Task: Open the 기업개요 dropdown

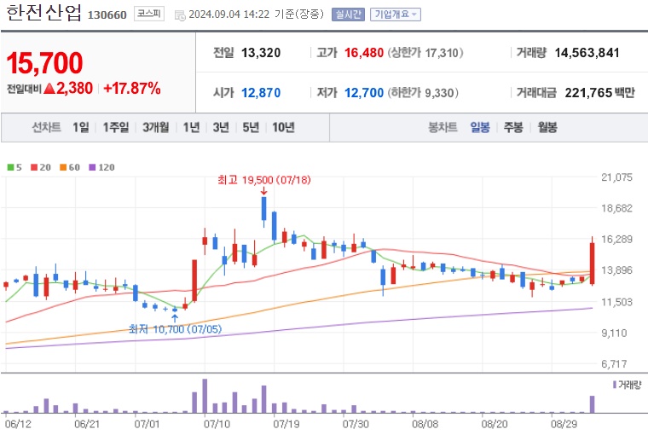Action: [x=396, y=14]
